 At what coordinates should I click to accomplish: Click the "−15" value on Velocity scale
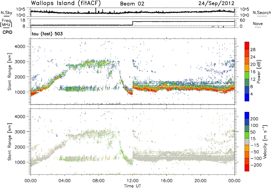[255, 145]
